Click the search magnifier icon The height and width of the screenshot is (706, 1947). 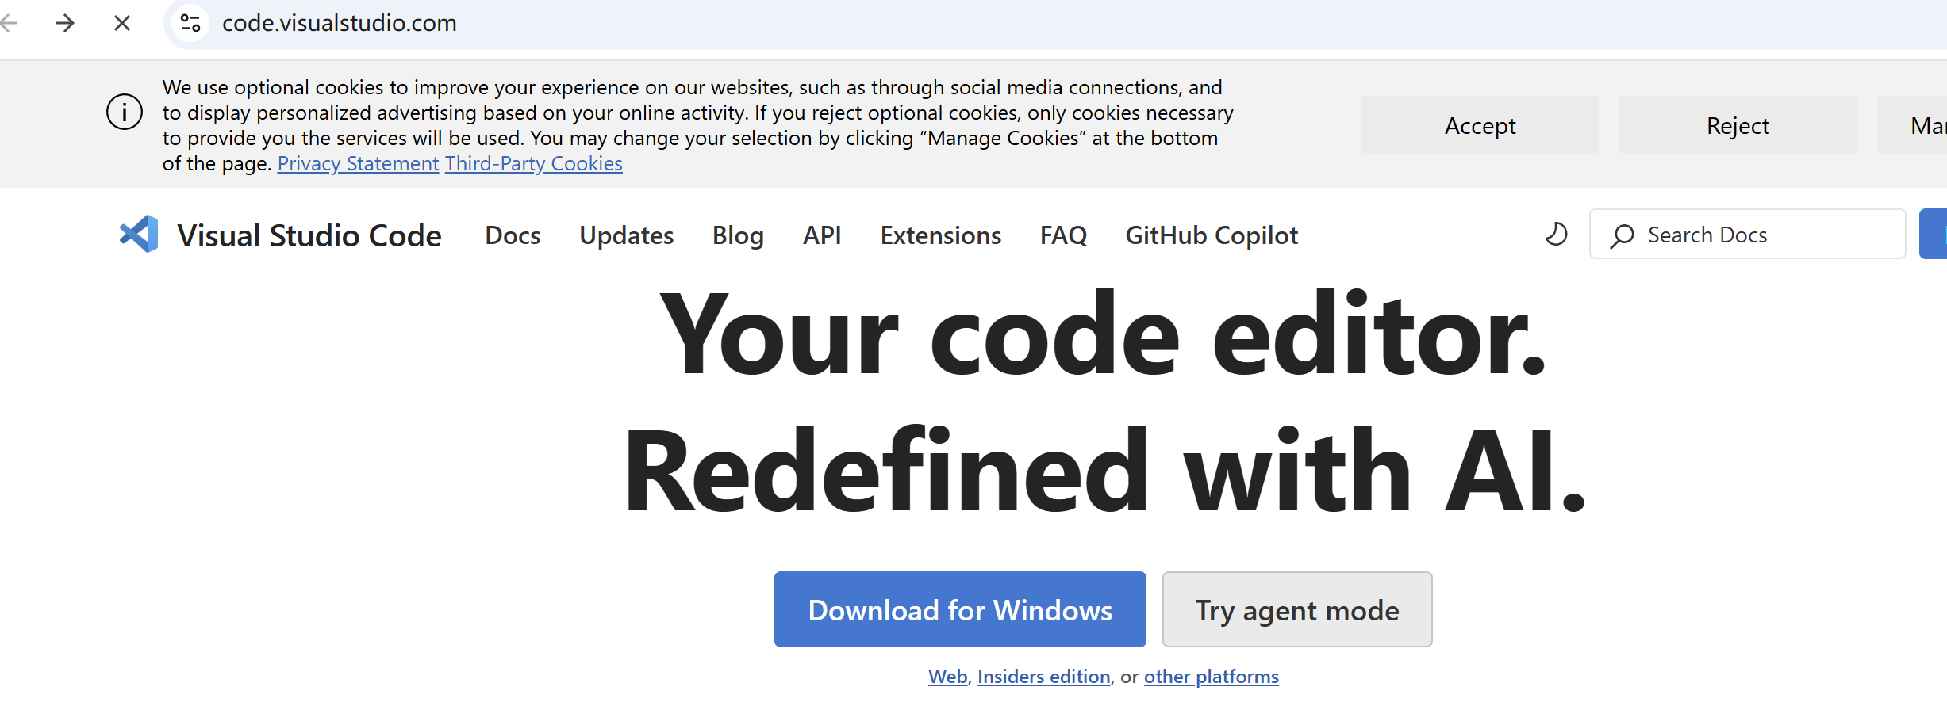click(x=1622, y=235)
